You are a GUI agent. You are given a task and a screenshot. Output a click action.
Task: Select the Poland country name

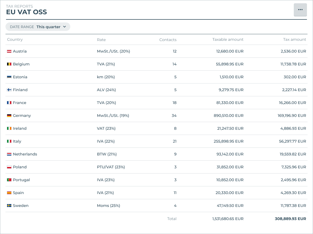coord(20,167)
